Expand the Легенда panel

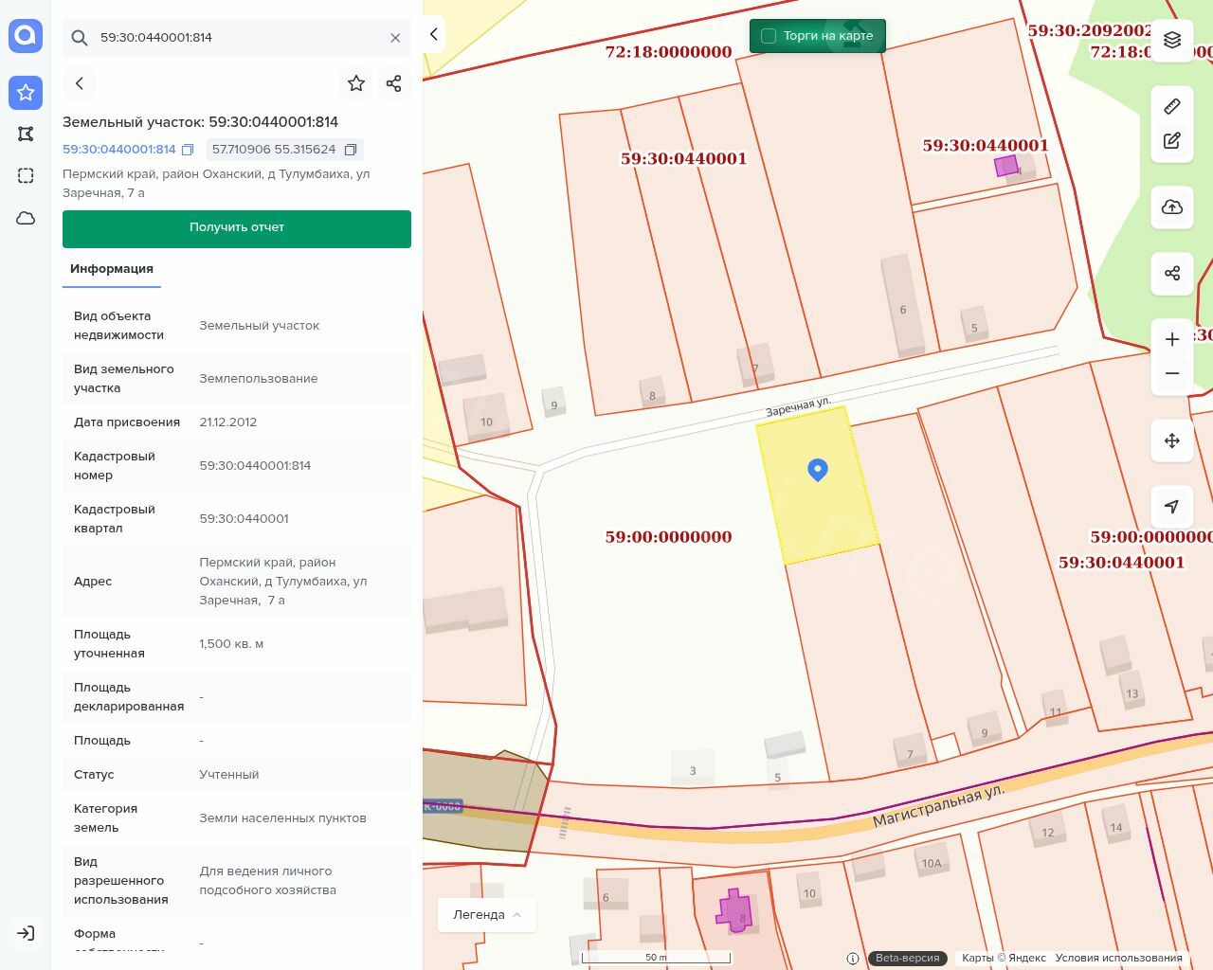(x=487, y=915)
